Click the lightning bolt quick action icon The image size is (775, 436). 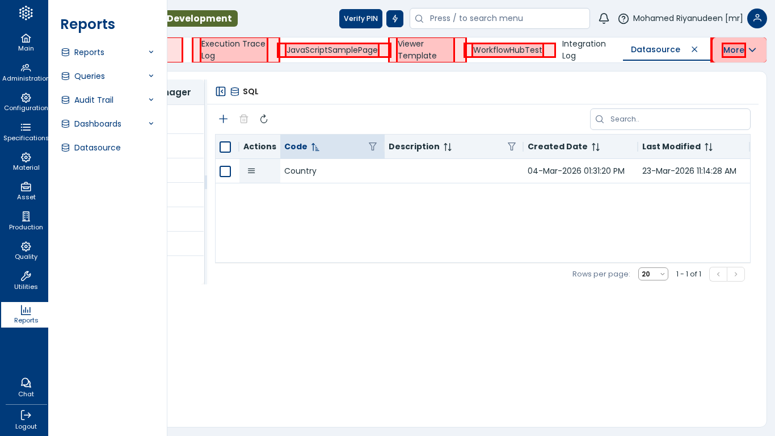click(x=395, y=19)
